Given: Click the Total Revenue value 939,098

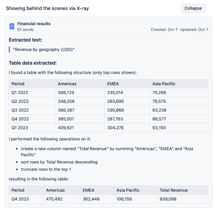Looking at the screenshot, I should pos(168,199).
